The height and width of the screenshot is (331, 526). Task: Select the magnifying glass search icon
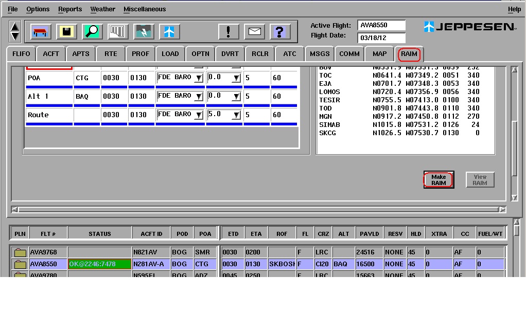(92, 31)
